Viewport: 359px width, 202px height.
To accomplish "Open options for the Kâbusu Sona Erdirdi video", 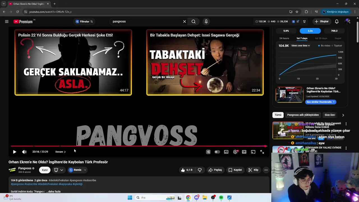I will [346, 124].
